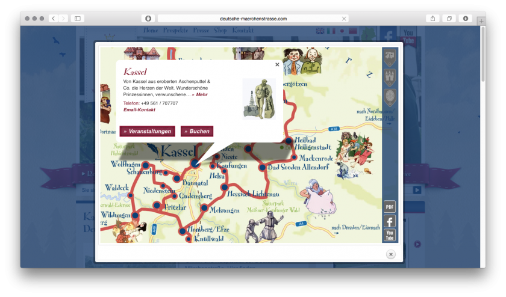Click the privacy shield icon in toolbar
The height and width of the screenshot is (297, 506).
[148, 19]
